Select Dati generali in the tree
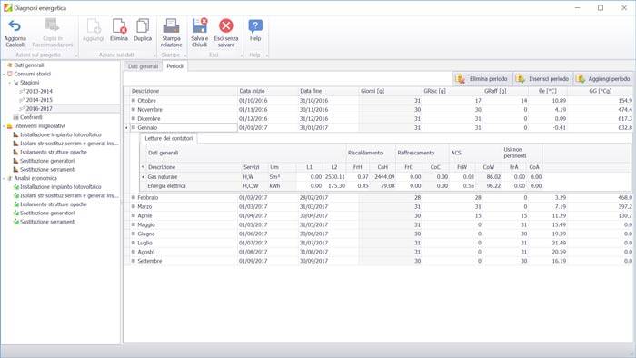 pyautogui.click(x=28, y=65)
